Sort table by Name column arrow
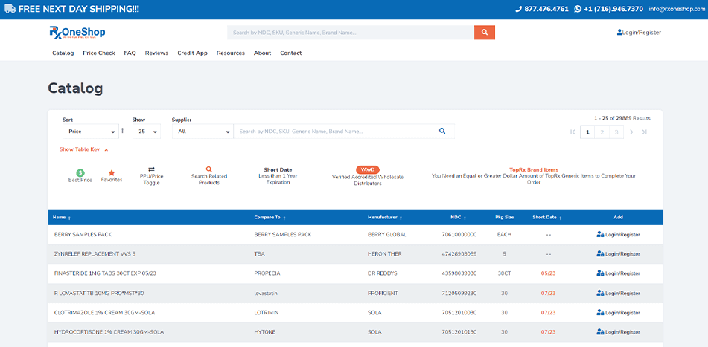This screenshot has width=708, height=347. pos(69,218)
